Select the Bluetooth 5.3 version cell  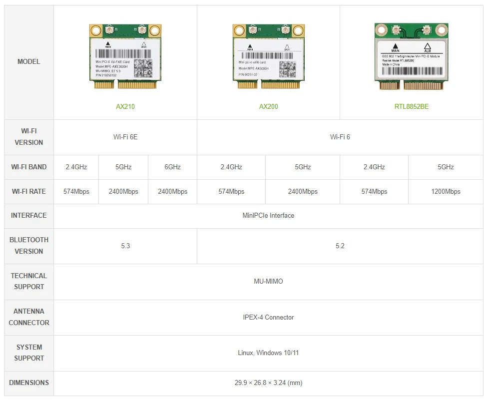click(125, 246)
